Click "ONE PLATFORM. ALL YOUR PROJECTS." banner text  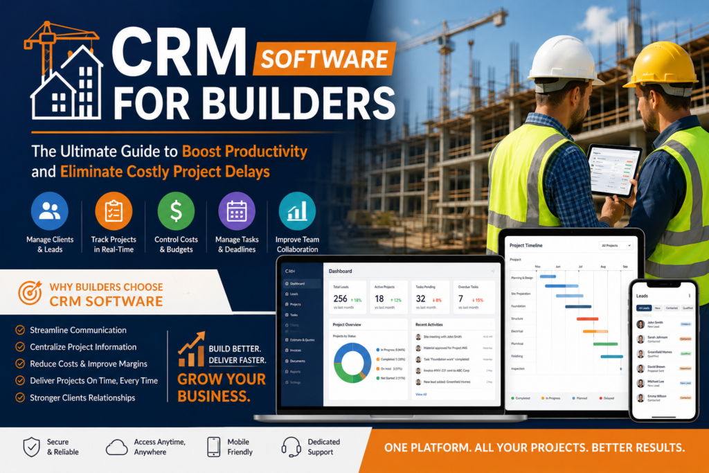[x=485, y=447]
